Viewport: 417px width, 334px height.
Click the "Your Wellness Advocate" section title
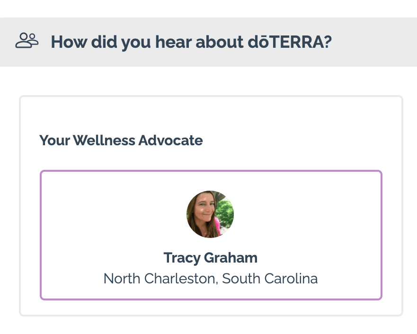(121, 141)
